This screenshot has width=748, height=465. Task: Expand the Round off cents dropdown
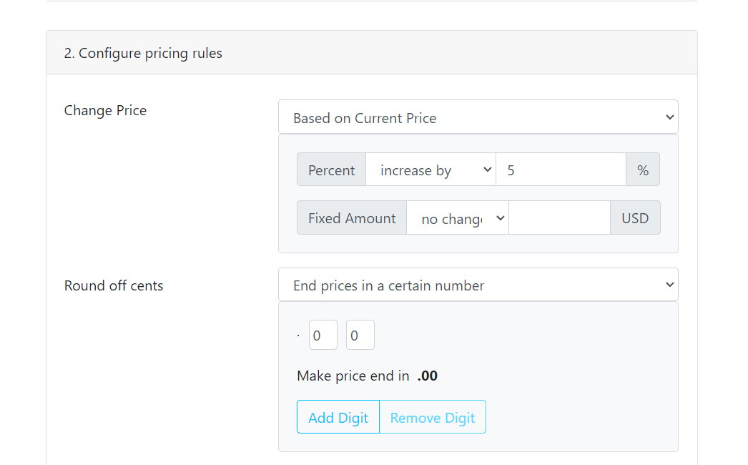point(478,285)
